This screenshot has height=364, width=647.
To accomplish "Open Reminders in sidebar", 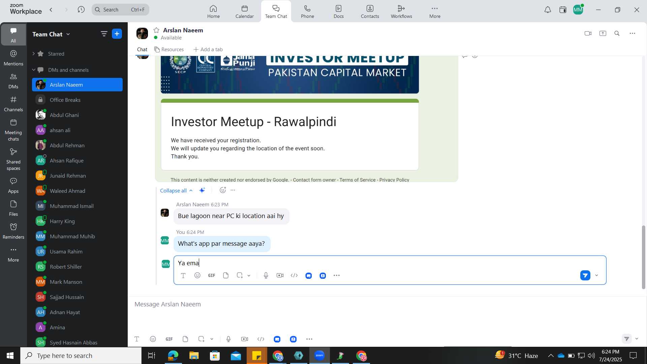I will [13, 231].
